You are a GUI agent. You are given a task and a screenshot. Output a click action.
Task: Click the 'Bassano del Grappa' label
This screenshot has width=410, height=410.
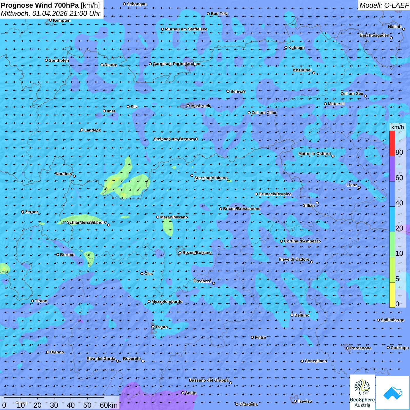click(x=209, y=380)
